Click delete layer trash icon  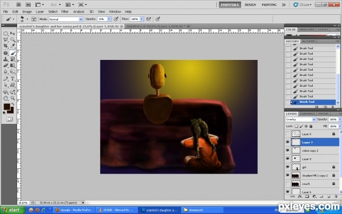[x=336, y=196]
